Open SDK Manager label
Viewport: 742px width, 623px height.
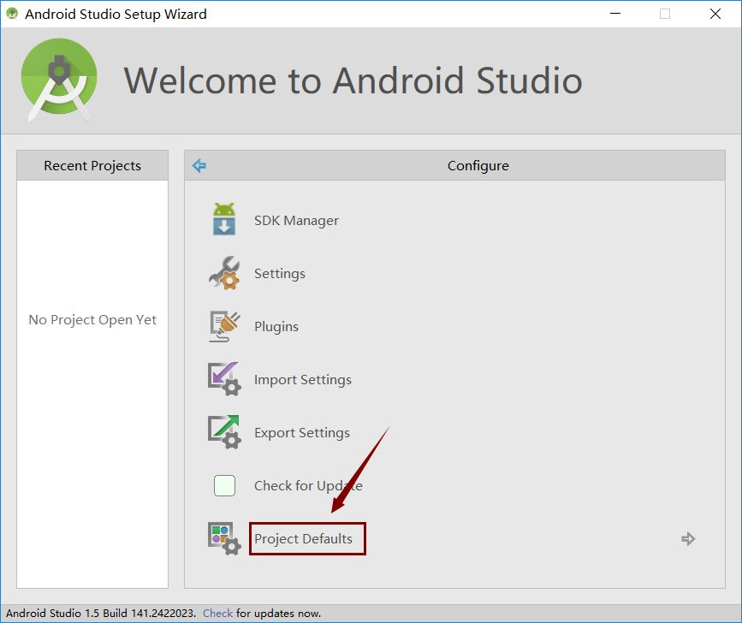[296, 221]
